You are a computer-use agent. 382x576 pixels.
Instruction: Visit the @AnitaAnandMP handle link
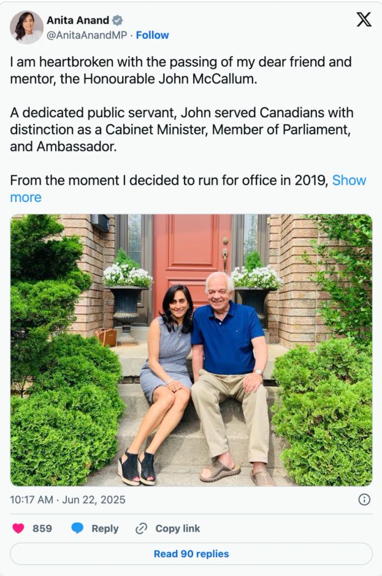87,35
